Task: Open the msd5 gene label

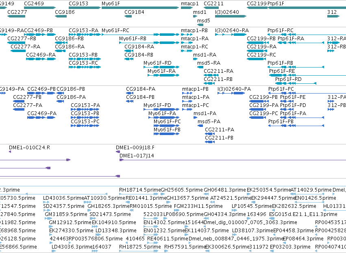Action: (x=204, y=20)
